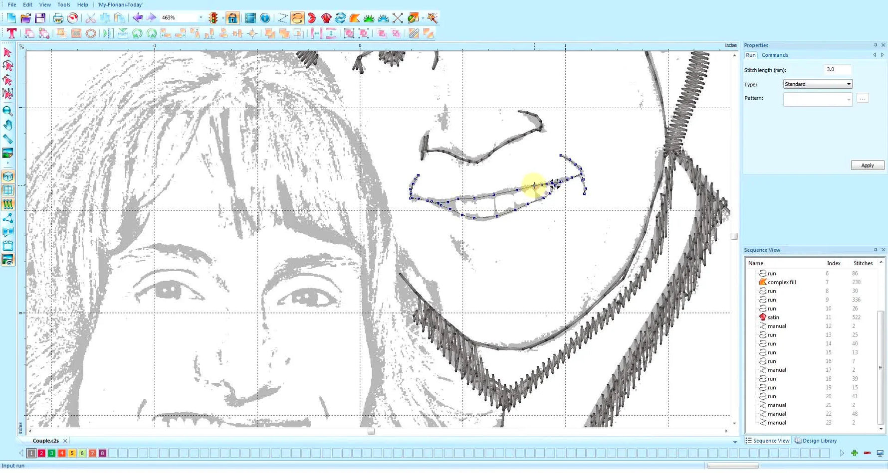888x473 pixels.
Task: Click the Apply button
Action: 868,165
